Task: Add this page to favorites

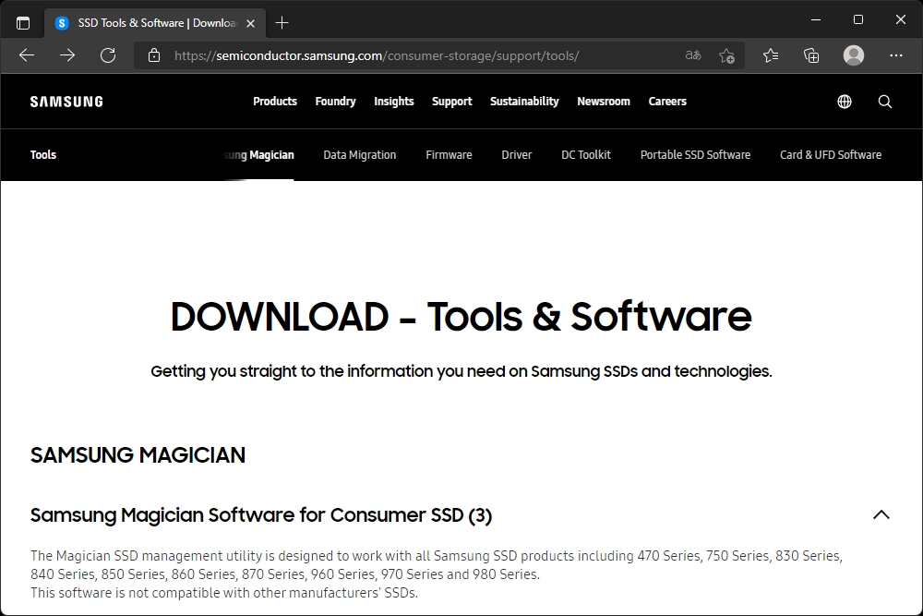Action: (727, 55)
